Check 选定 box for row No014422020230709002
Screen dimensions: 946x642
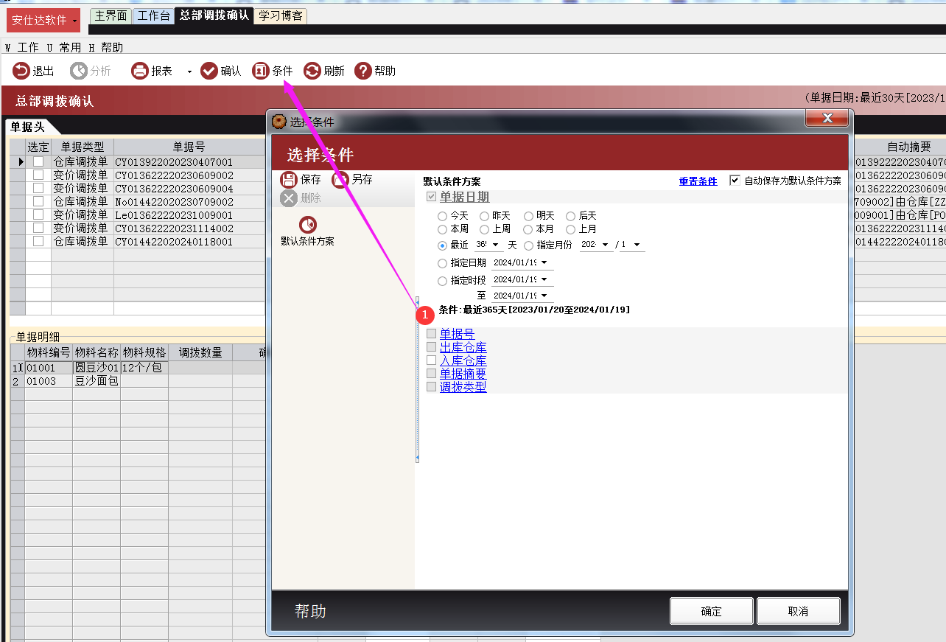click(x=38, y=202)
